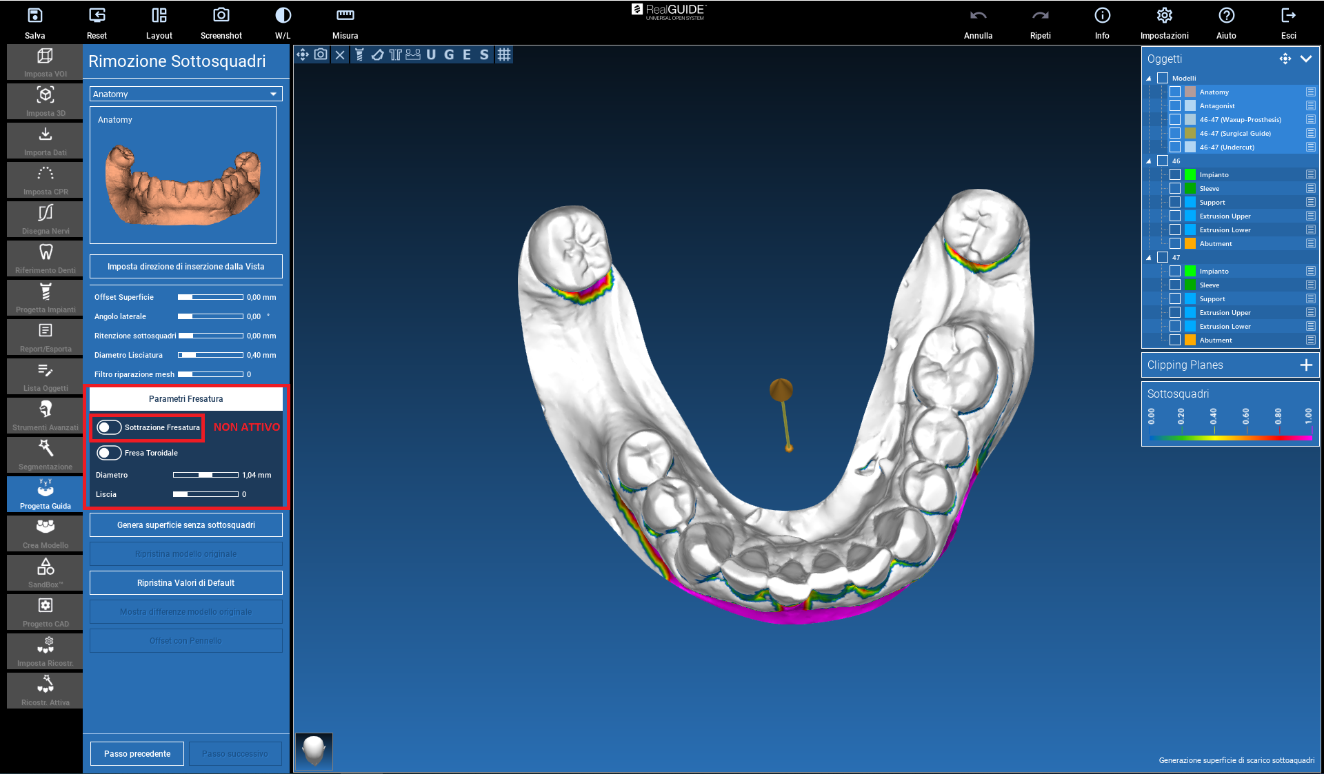Collapse the 47 tree group
Viewport: 1324px width, 774px height.
[x=1149, y=257]
